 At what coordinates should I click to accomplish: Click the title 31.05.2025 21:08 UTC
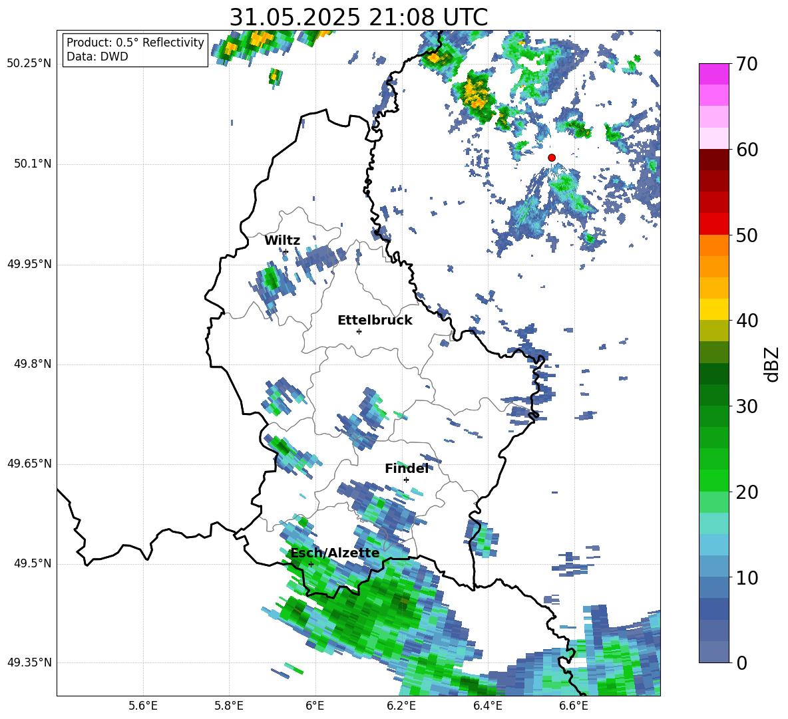pos(358,17)
